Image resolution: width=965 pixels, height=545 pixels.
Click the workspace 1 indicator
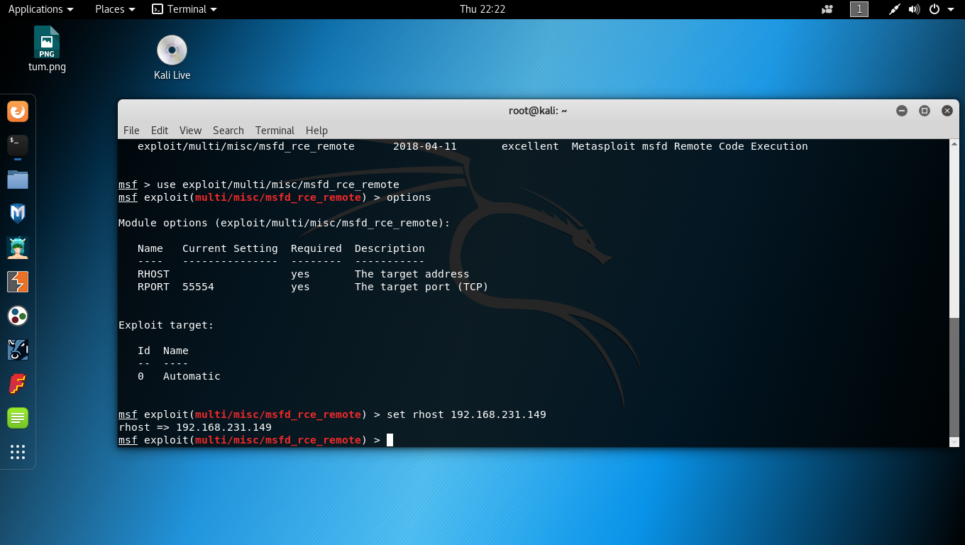[x=859, y=9]
